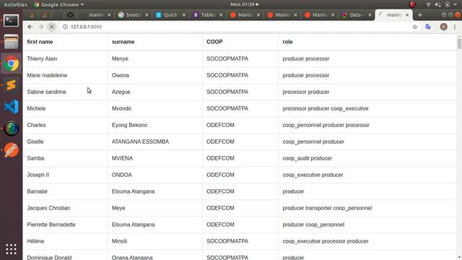Open Chrome's three-dot menu
This screenshot has width=462, height=260.
click(455, 27)
